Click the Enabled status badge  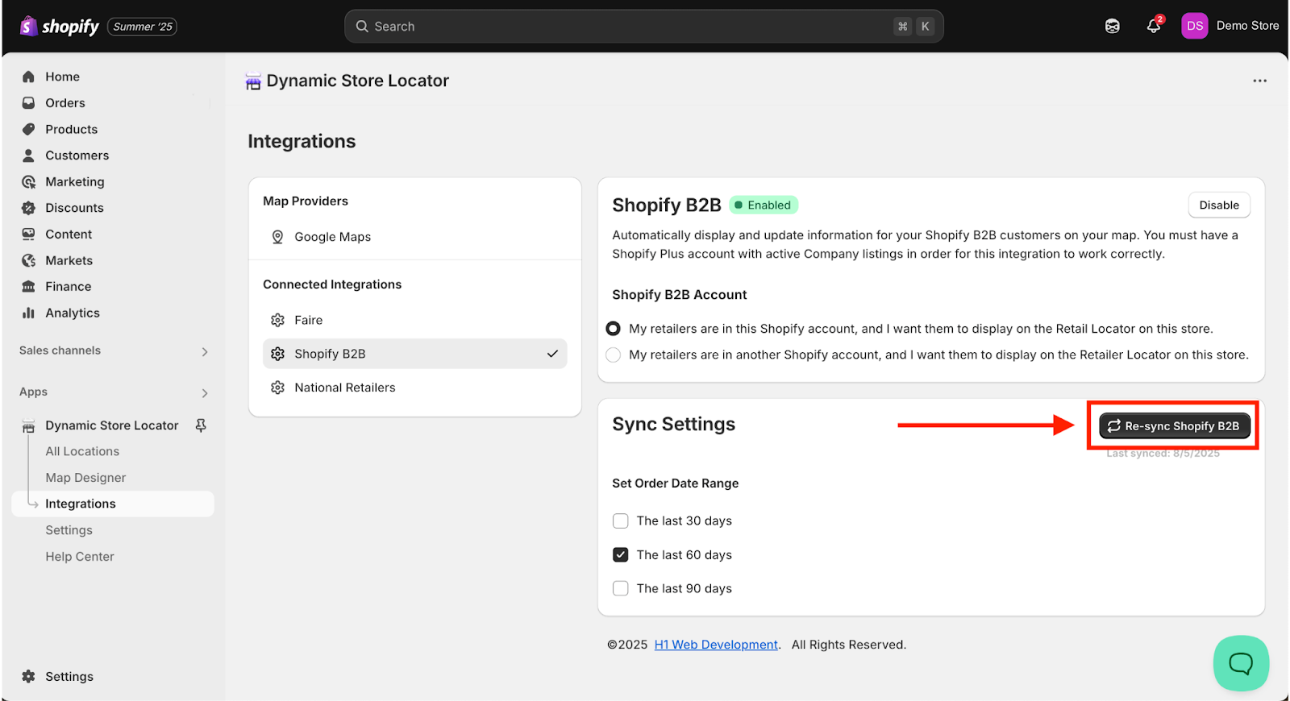[x=764, y=205]
